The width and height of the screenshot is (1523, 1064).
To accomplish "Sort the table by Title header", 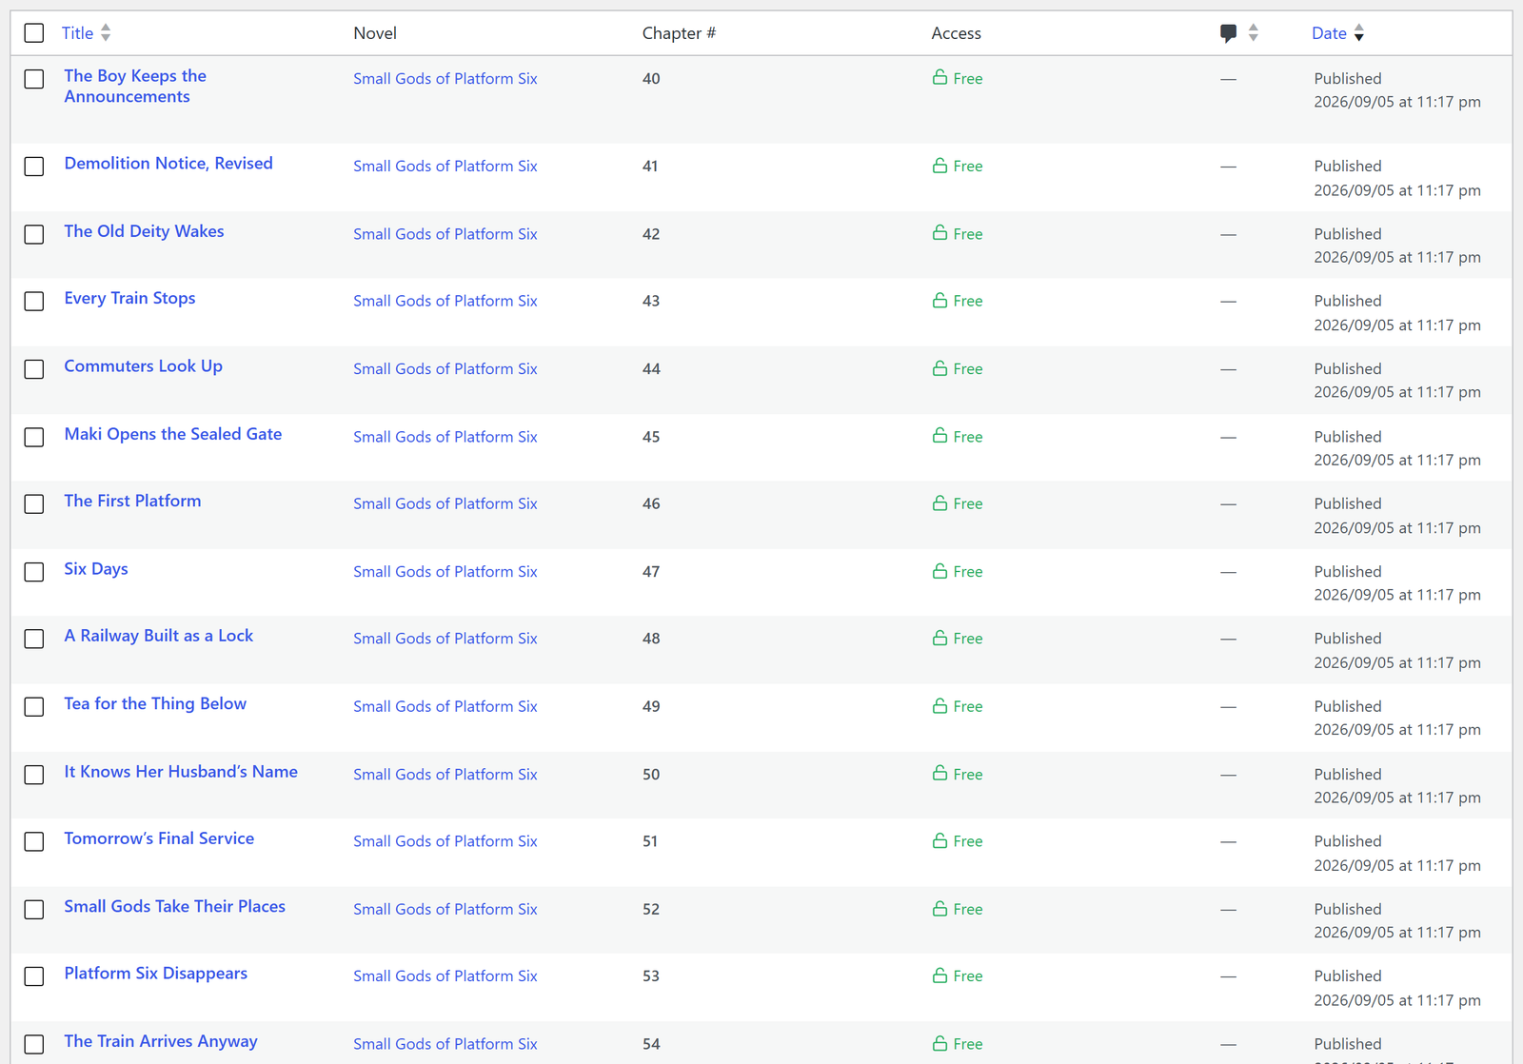I will click(x=77, y=33).
